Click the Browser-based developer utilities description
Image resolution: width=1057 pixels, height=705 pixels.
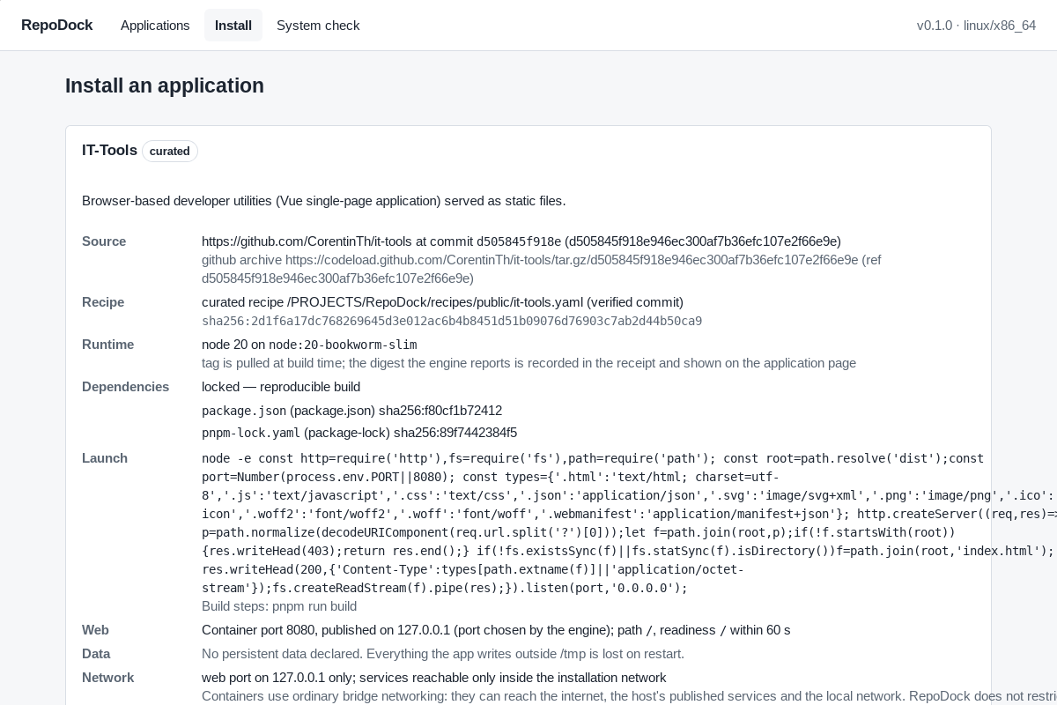click(x=324, y=201)
